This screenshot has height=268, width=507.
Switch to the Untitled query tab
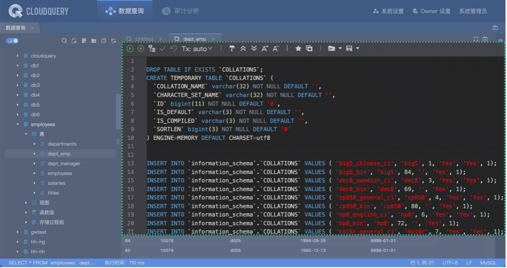pyautogui.click(x=144, y=39)
